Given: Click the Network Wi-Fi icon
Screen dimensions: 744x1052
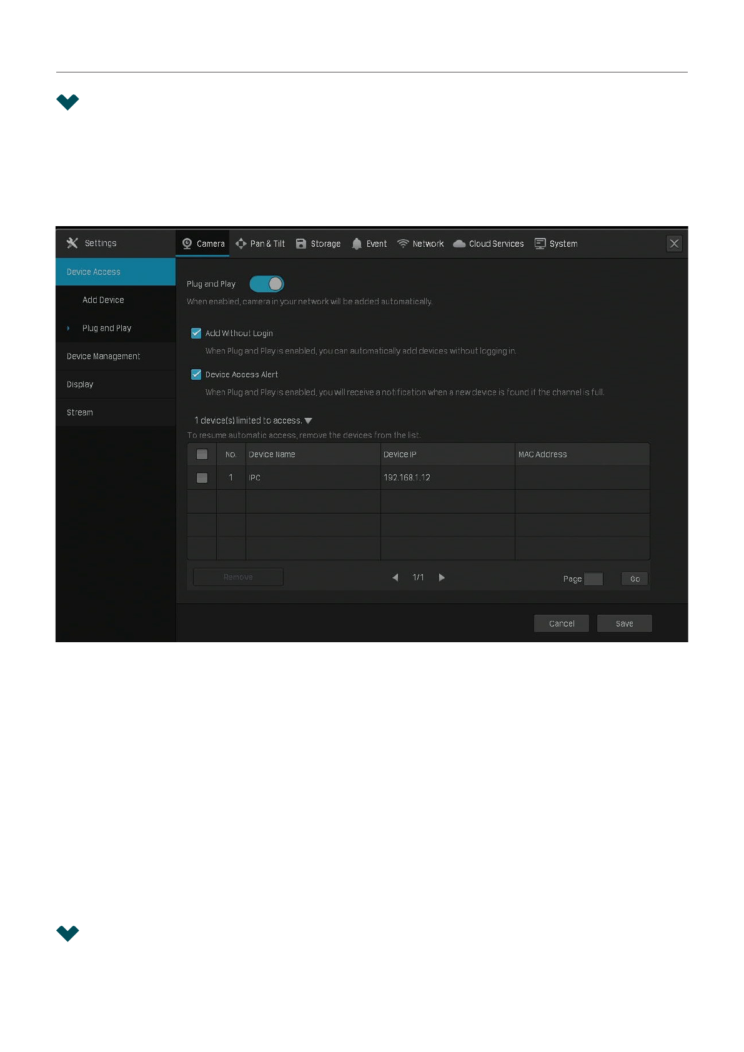Looking at the screenshot, I should click(x=403, y=244).
